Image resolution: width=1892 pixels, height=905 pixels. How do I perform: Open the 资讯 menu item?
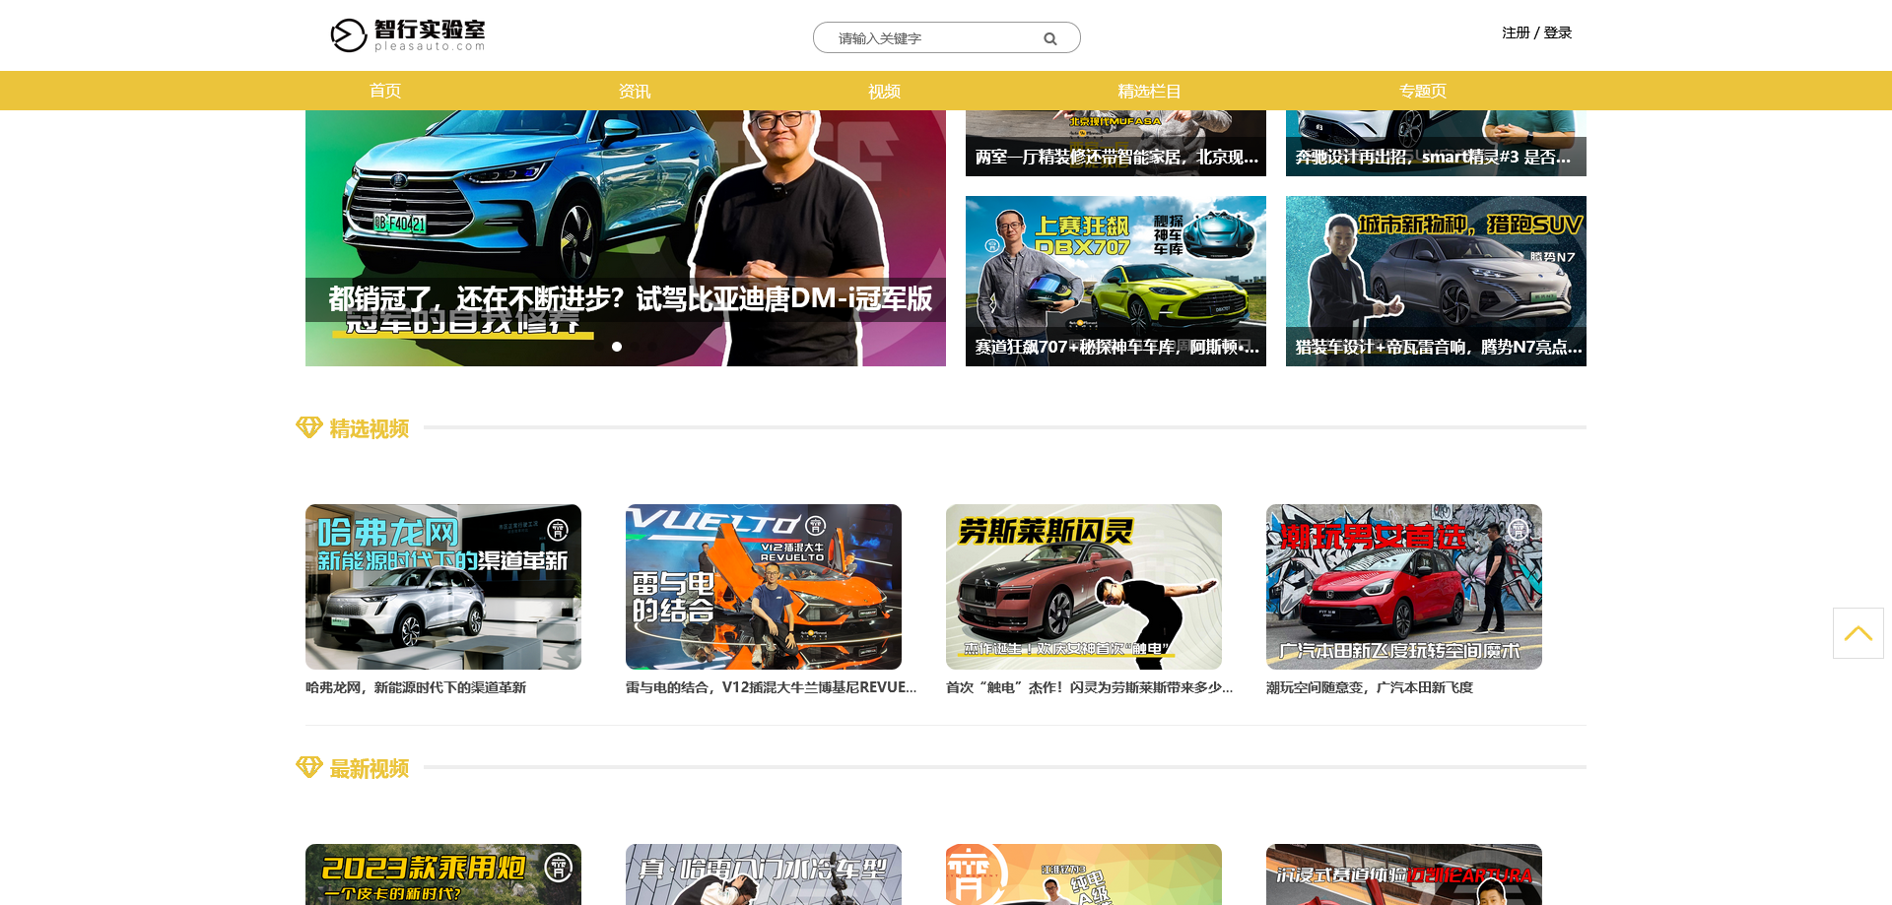635,90
